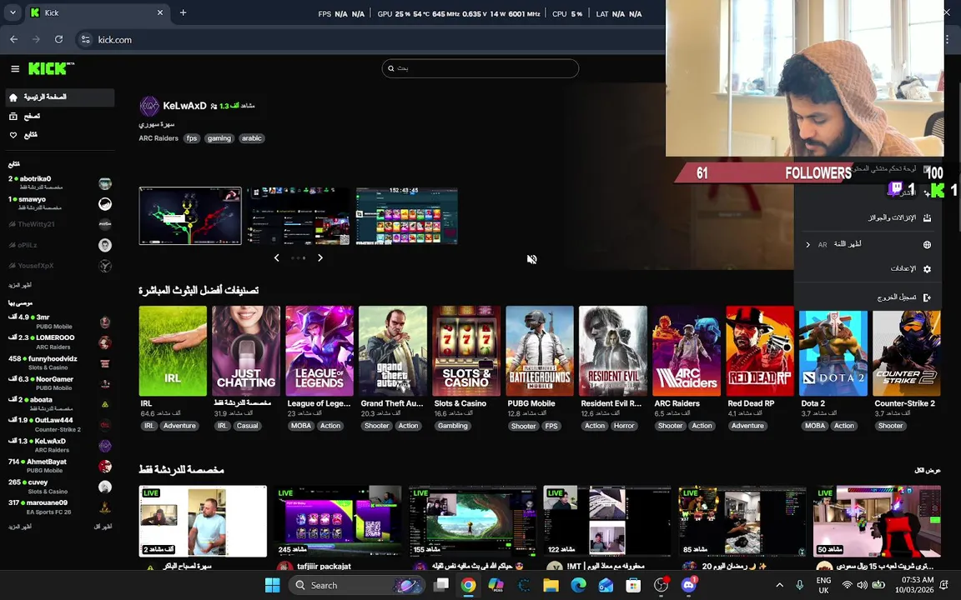This screenshot has width=961, height=600.
Task: Open offline channel TheWitty21
Action: (60, 224)
